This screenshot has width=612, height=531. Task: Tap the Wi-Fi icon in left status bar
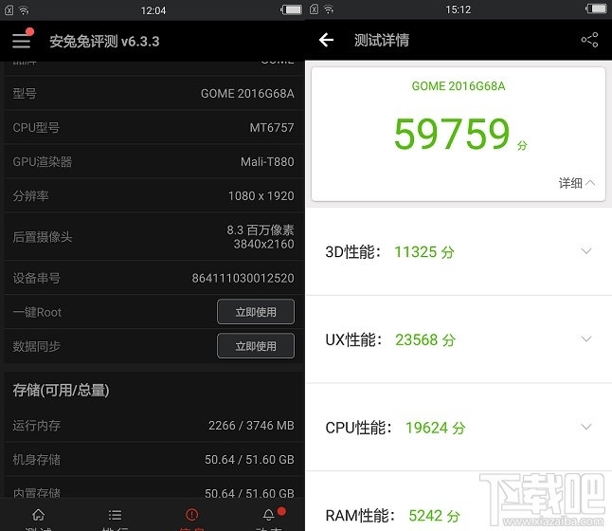(25, 10)
